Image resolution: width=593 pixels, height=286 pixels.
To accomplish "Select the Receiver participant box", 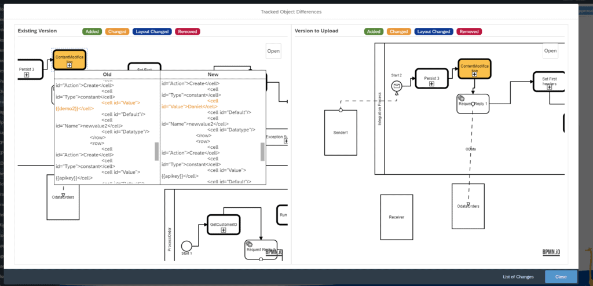I will [396, 217].
